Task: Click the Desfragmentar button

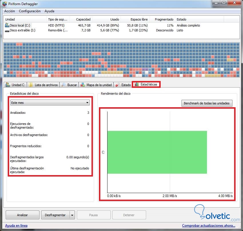Action: [x=55, y=215]
